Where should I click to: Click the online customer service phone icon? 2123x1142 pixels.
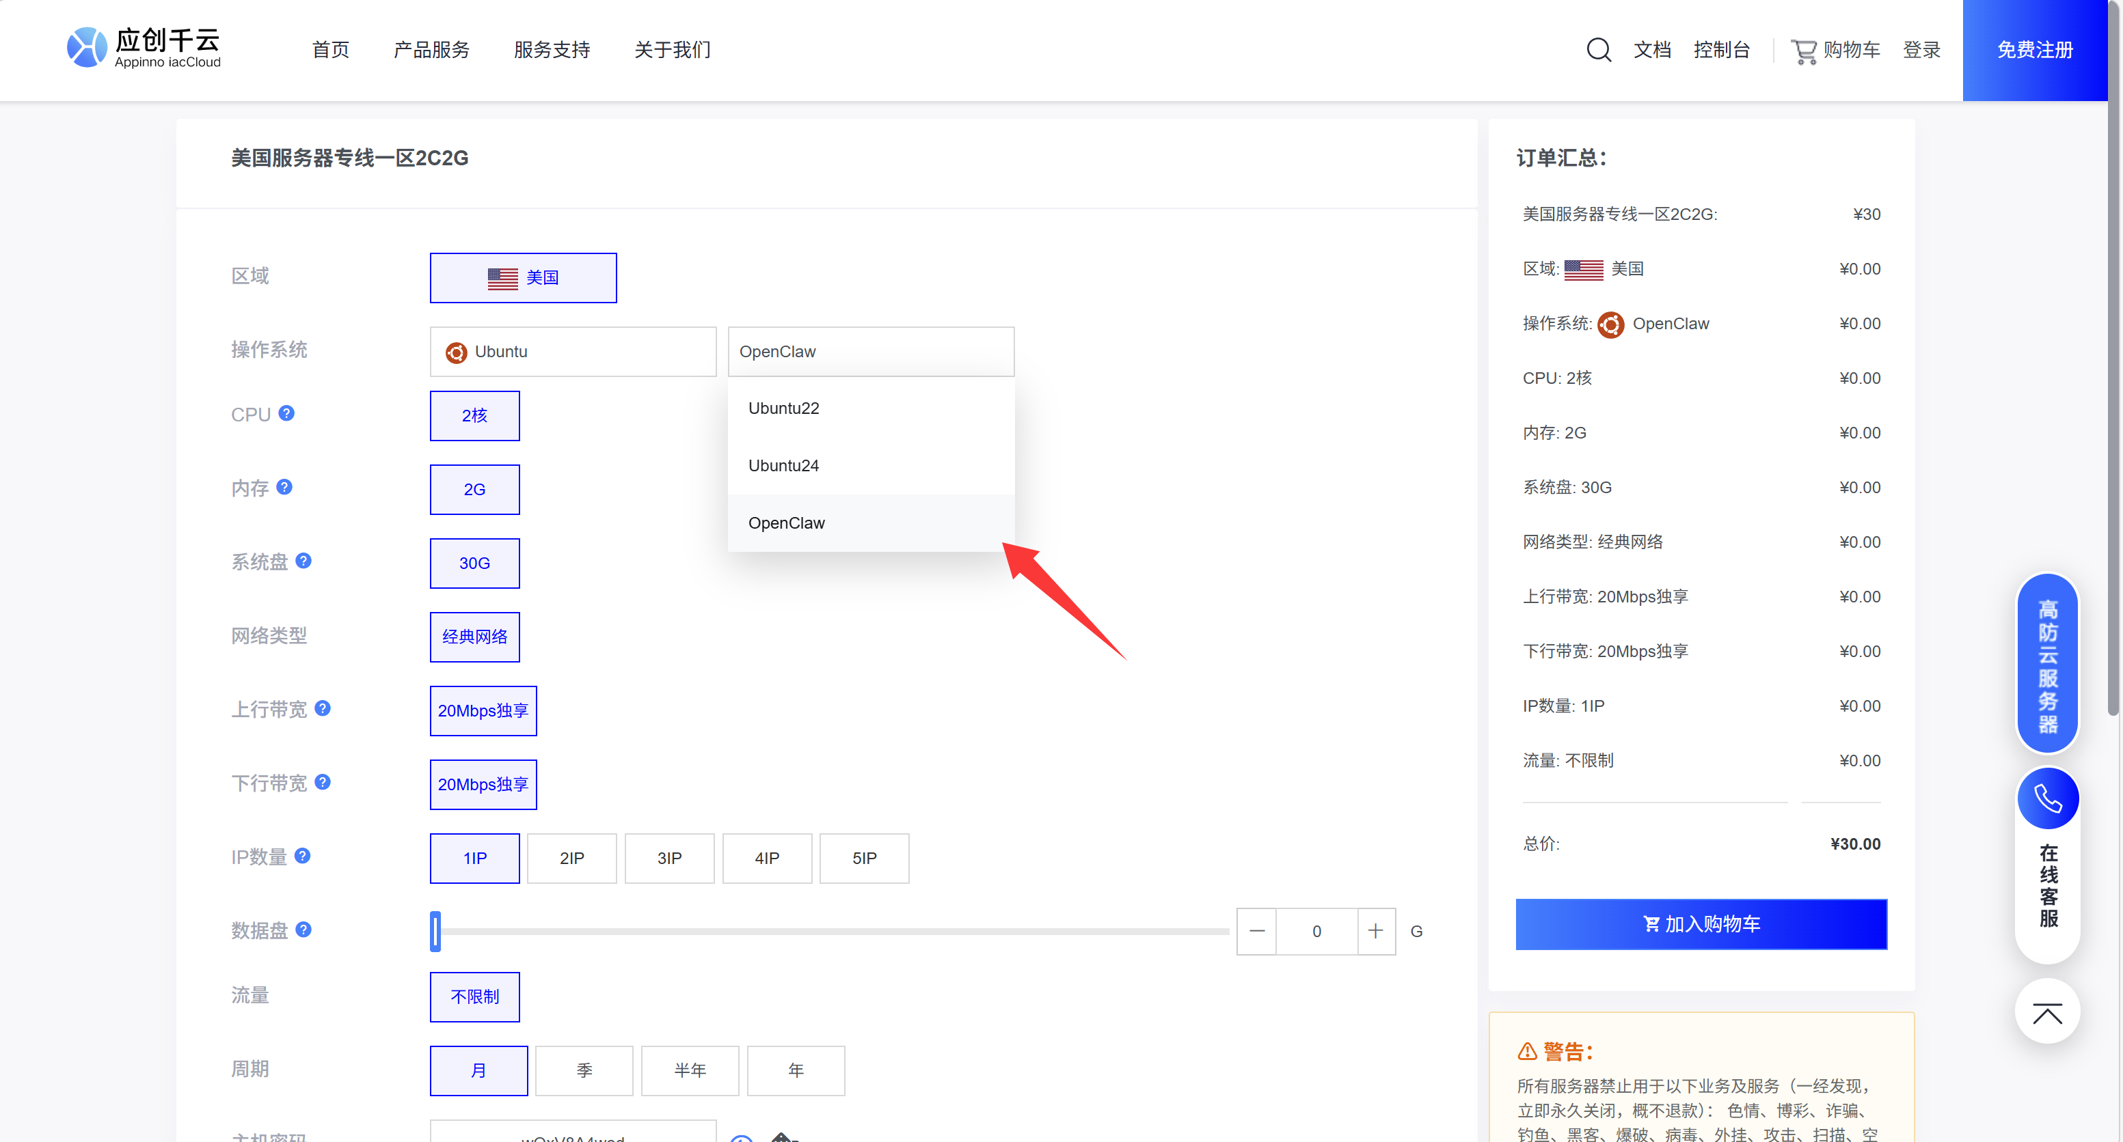[2047, 798]
